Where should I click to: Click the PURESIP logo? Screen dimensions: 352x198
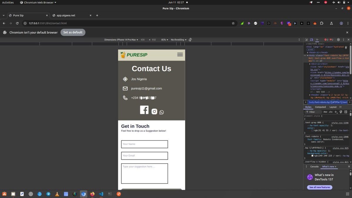134,55
